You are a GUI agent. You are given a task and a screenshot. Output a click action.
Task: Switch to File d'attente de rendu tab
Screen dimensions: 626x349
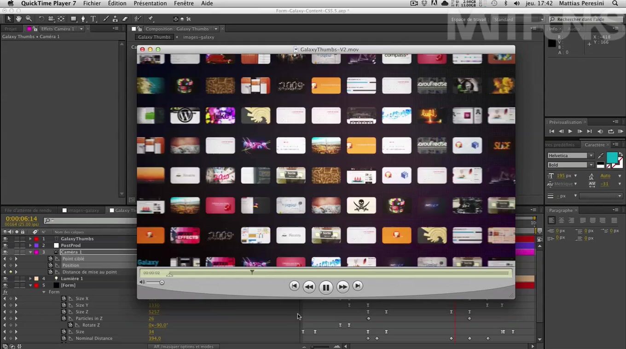click(x=28, y=210)
